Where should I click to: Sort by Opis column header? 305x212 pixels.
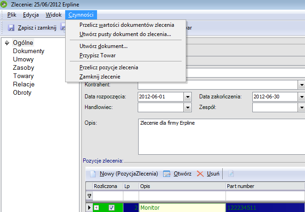pyautogui.click(x=182, y=186)
